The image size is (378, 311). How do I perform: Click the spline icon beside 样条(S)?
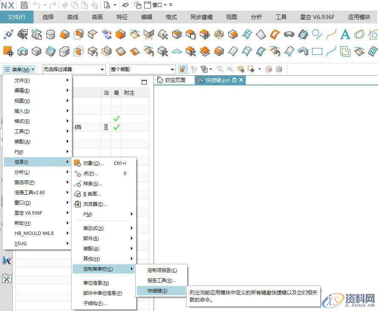(77, 184)
